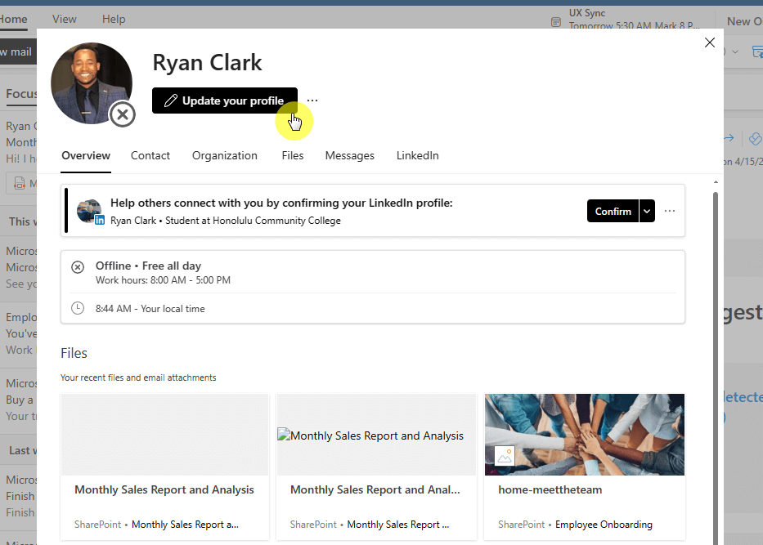Switch to the Contact tab
Image resolution: width=763 pixels, height=545 pixels.
coord(150,155)
